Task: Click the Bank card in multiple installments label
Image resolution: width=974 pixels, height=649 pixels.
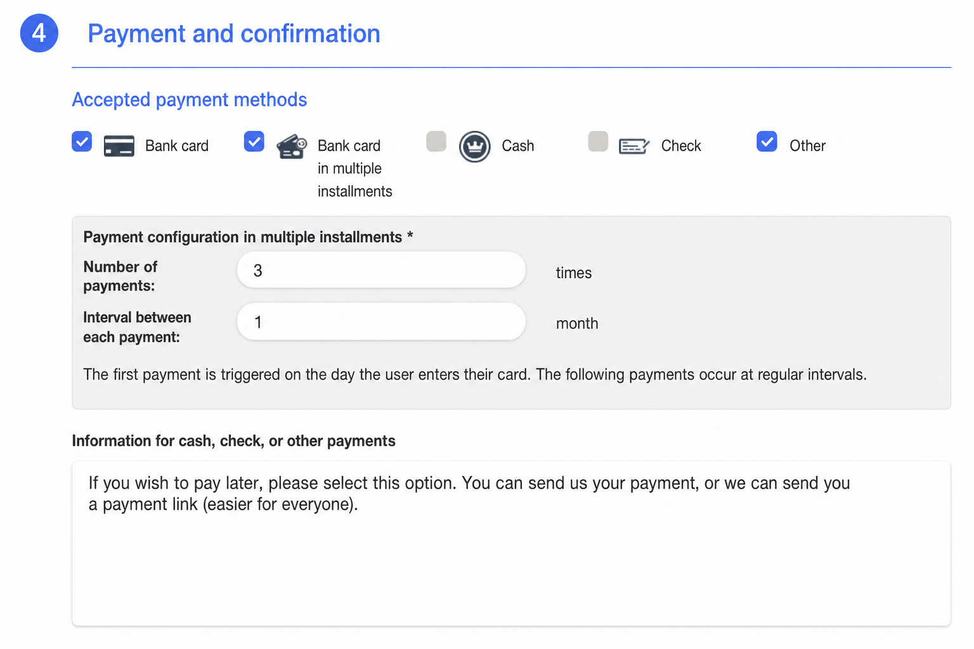Action: tap(355, 169)
